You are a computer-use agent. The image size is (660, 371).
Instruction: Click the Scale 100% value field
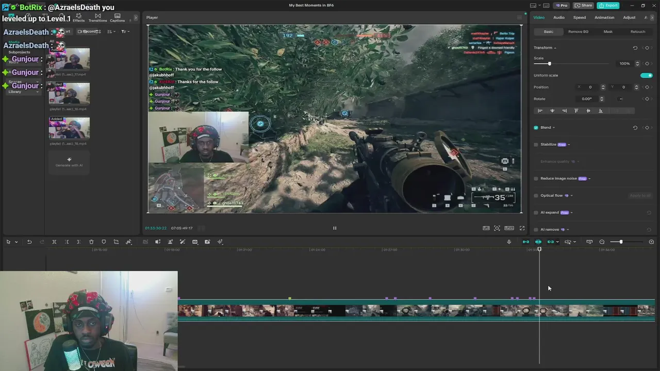click(x=626, y=63)
